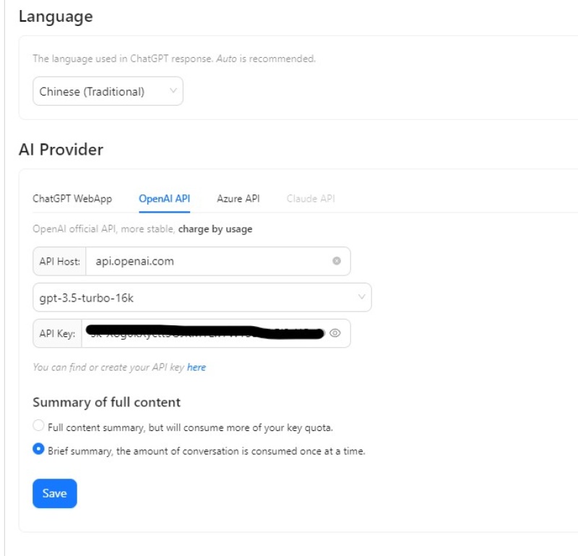Select the OpenAI API tab

[164, 198]
